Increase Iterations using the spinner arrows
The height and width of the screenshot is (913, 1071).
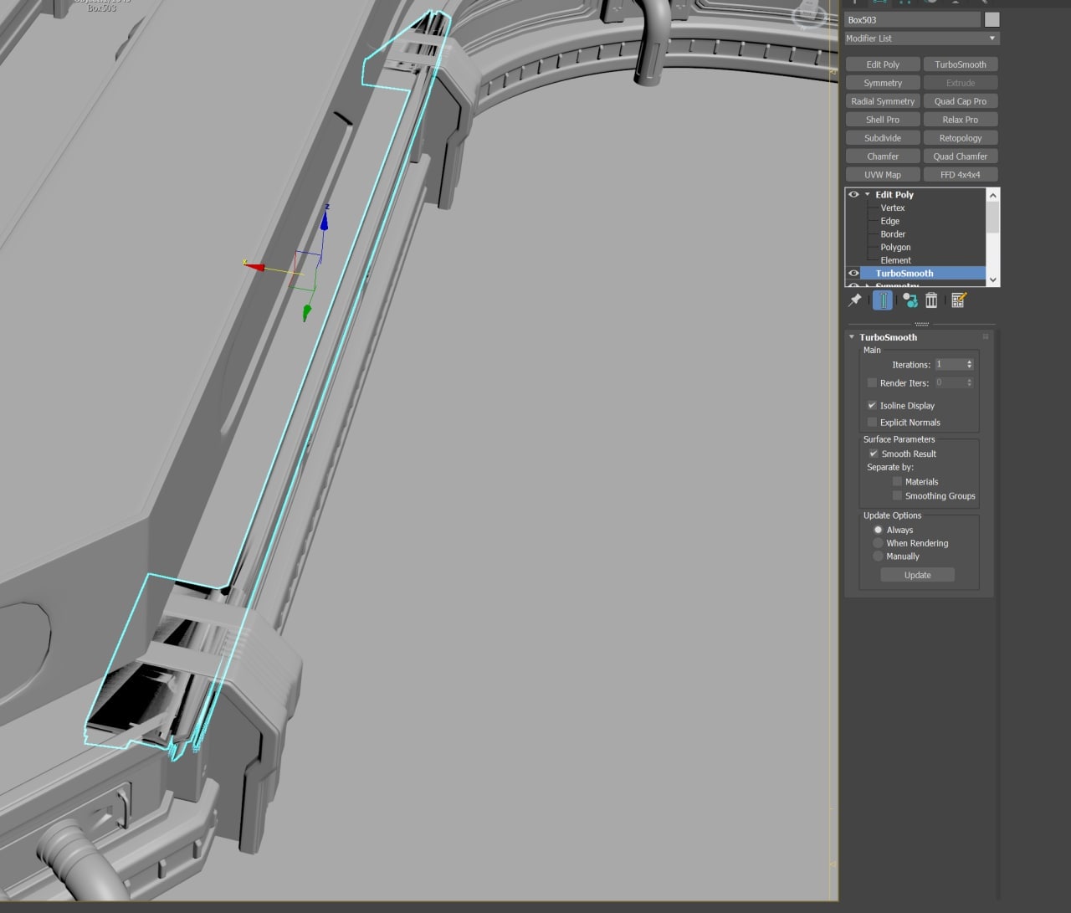click(970, 362)
